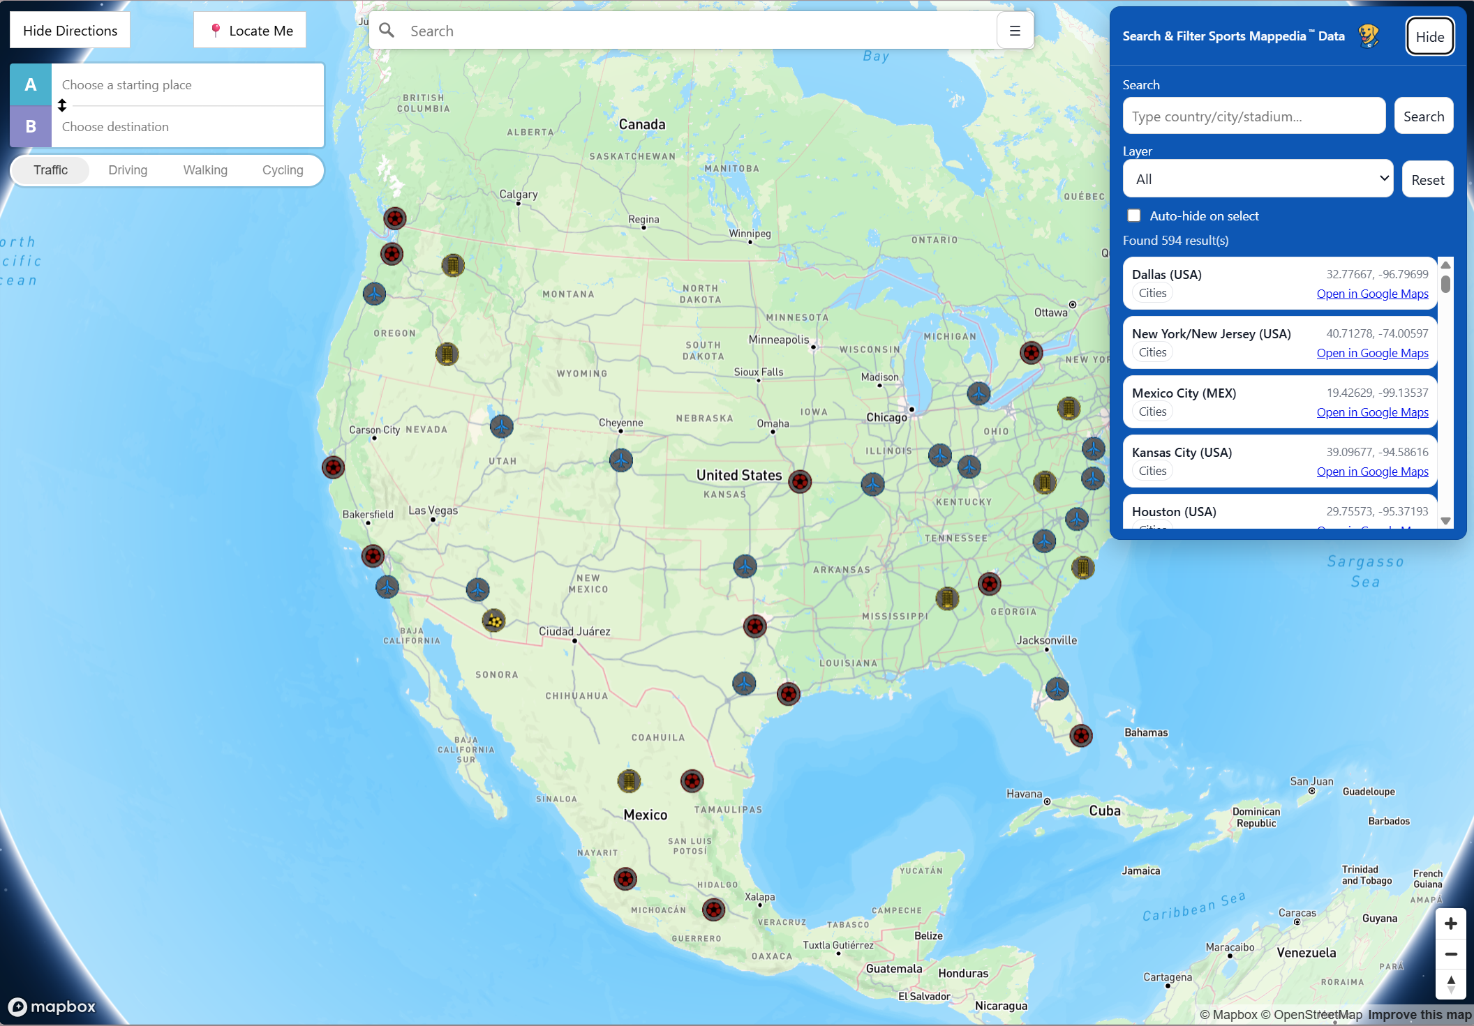
Task: Open Mexico City in Google Maps link
Action: tap(1372, 412)
